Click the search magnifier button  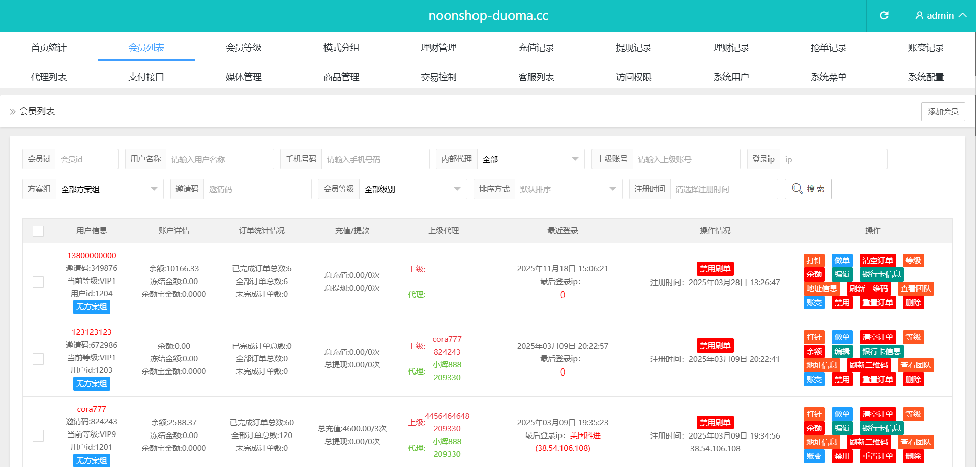[x=808, y=189]
